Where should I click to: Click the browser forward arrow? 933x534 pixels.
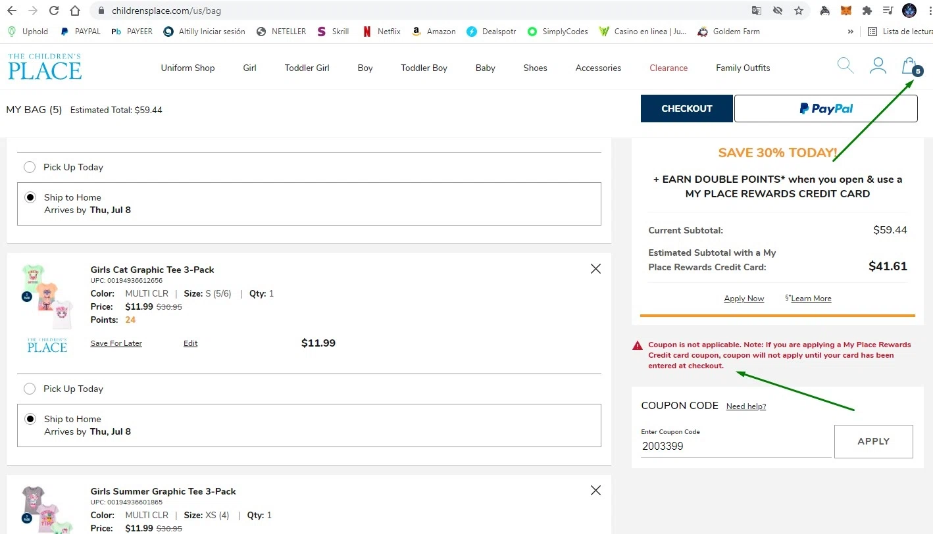click(33, 11)
